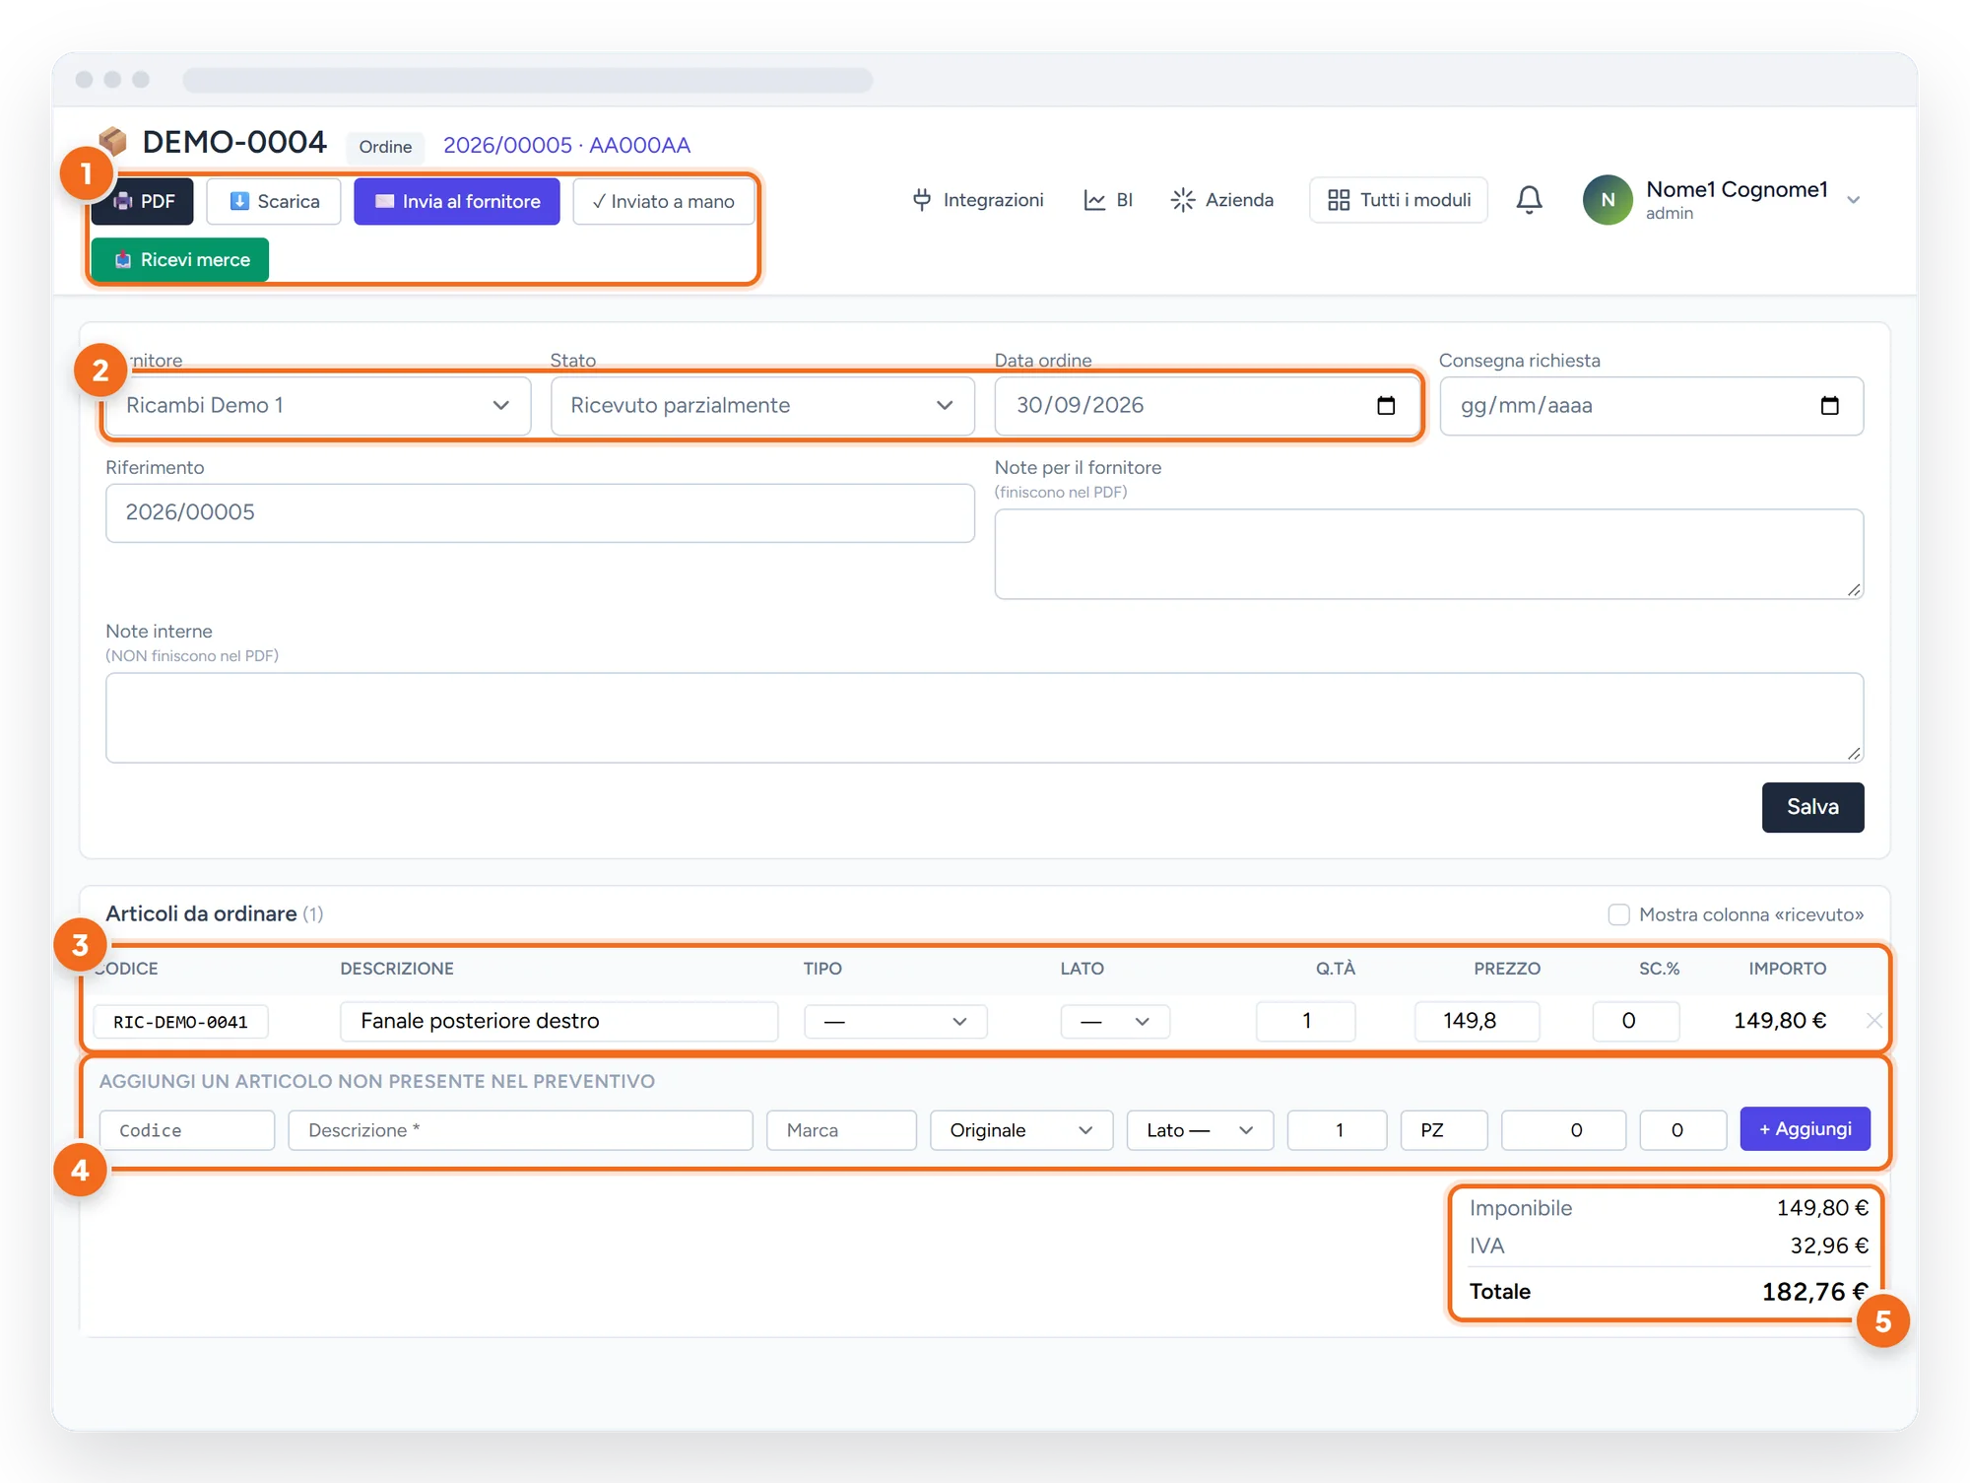Open Tipo dropdown in item row
Screen dimensions: 1970x1483
895,1022
